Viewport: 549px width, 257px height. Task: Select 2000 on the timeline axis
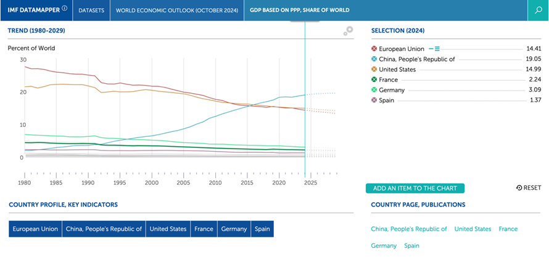click(x=152, y=182)
